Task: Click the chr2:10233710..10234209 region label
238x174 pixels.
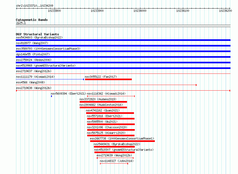Action: click(x=34, y=6)
